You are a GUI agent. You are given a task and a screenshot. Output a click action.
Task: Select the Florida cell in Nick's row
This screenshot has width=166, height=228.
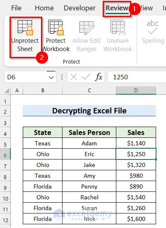(43, 219)
